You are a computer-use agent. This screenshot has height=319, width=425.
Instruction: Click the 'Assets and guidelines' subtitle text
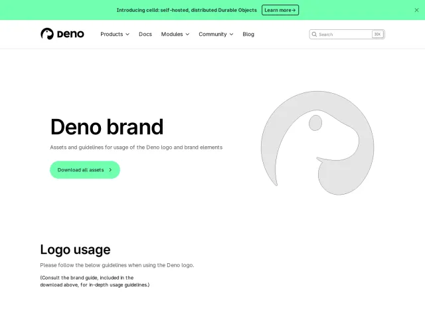pos(136,148)
